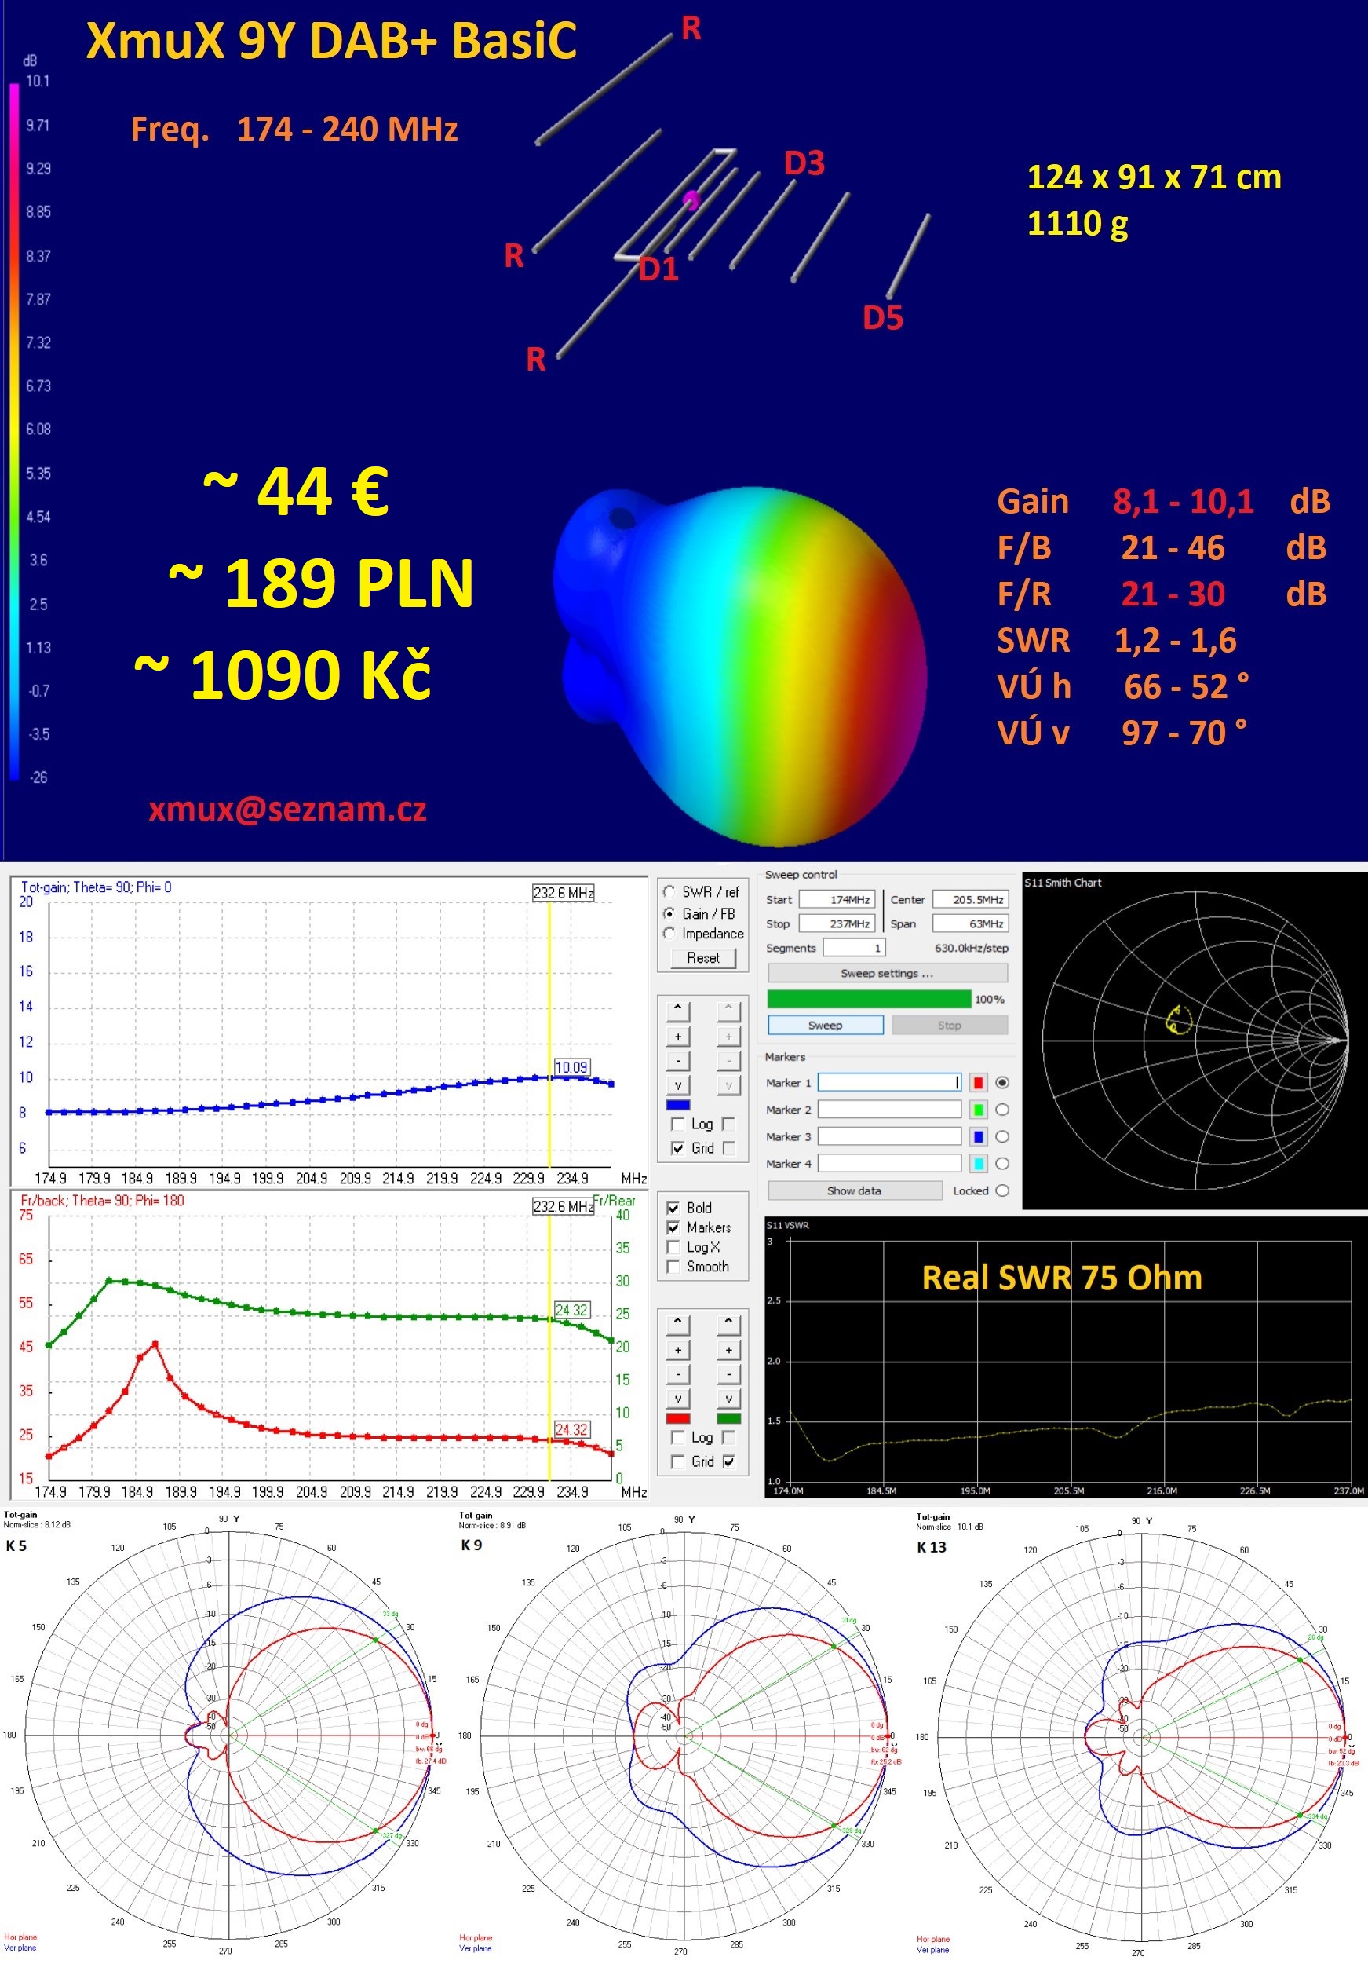
Task: Enable the LogX checkbox
Action: pyautogui.click(x=673, y=1247)
